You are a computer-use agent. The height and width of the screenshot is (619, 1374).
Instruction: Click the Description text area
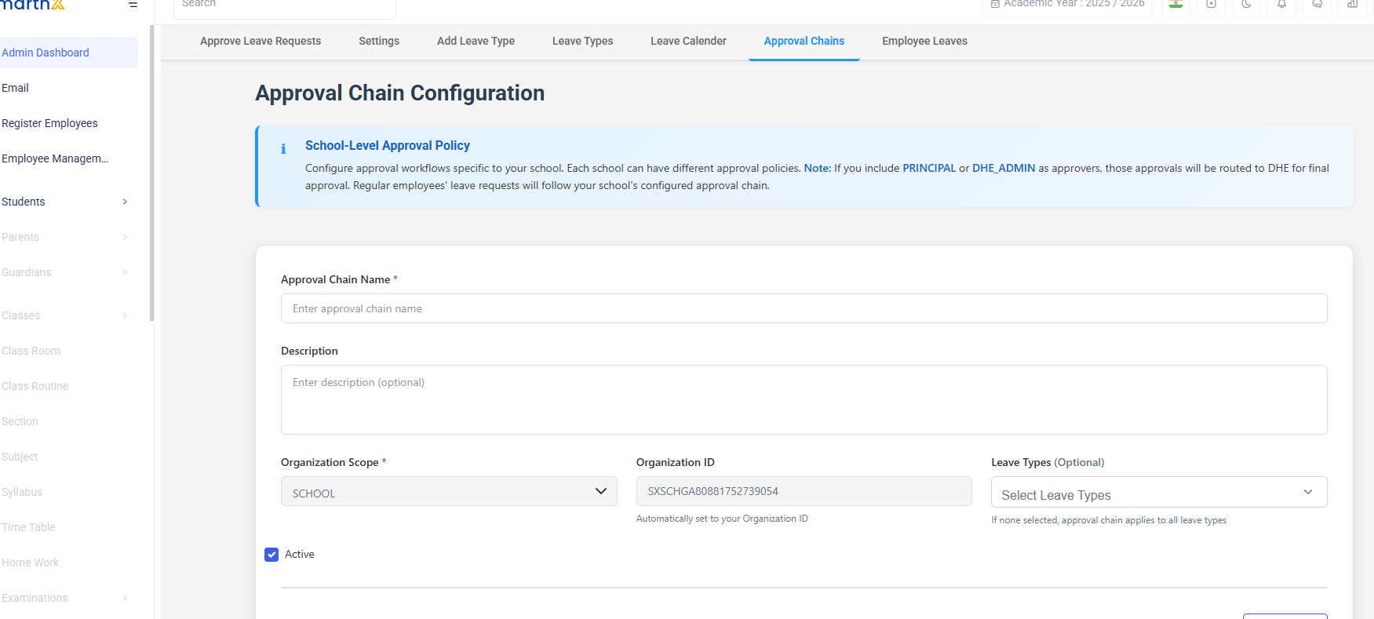(x=804, y=400)
